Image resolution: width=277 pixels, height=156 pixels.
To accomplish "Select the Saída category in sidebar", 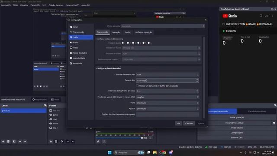I will [81, 37].
